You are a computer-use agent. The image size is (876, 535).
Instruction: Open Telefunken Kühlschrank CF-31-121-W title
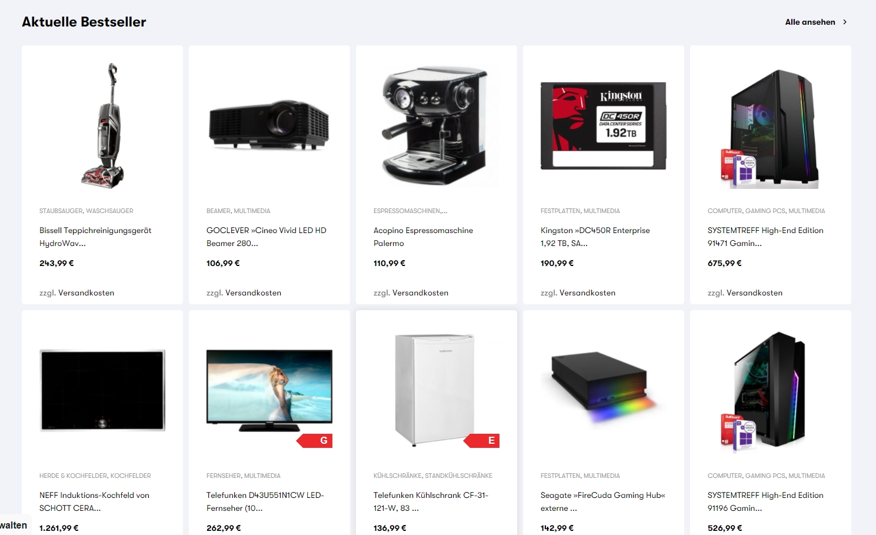pos(431,501)
